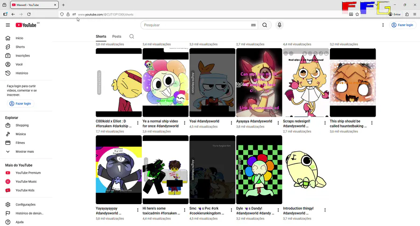The height and width of the screenshot is (226, 420).
Task: Play the Introduction thingy short thumbnail
Action: (306, 169)
